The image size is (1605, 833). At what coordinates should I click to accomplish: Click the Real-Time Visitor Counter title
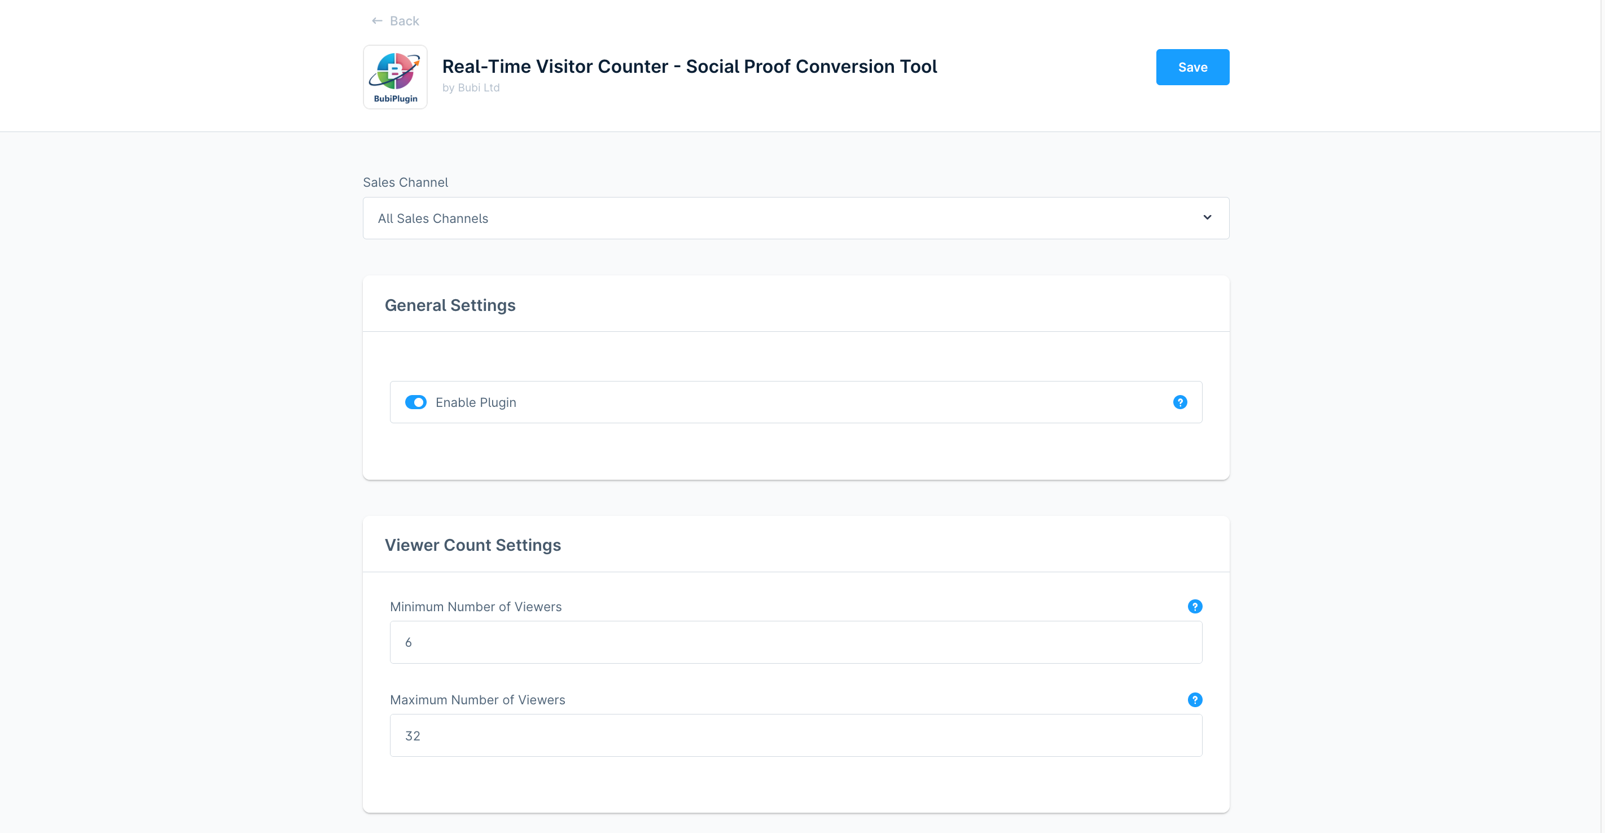click(x=689, y=67)
